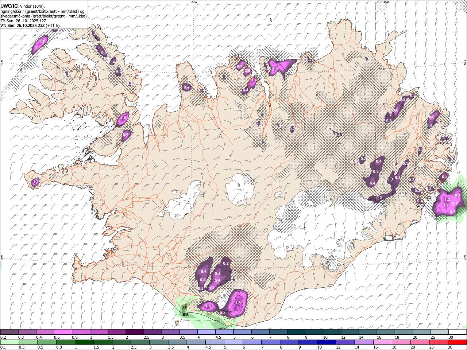The height and width of the screenshot is (350, 467).
Task: Pick the grey-green swatch labeled 3 in lower legend
Action: [x=159, y=342]
